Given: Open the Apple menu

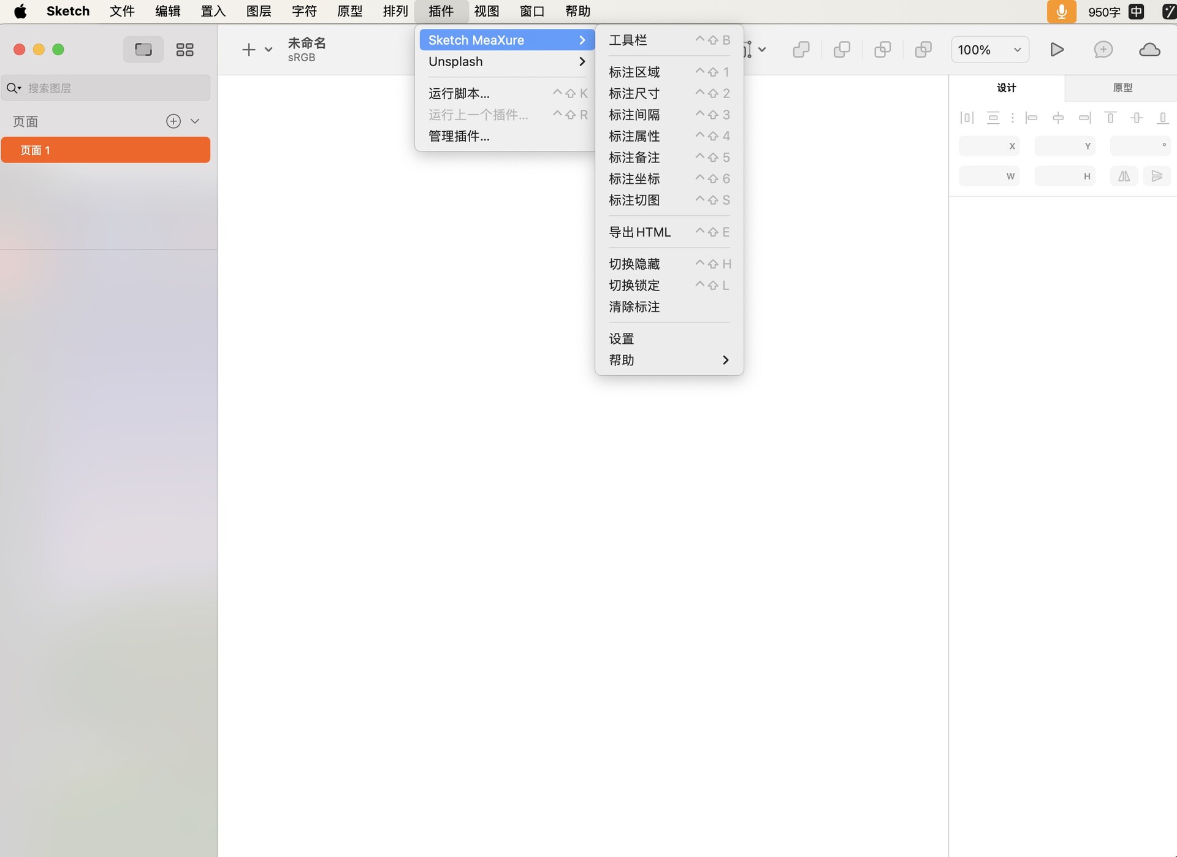Looking at the screenshot, I should [x=20, y=11].
